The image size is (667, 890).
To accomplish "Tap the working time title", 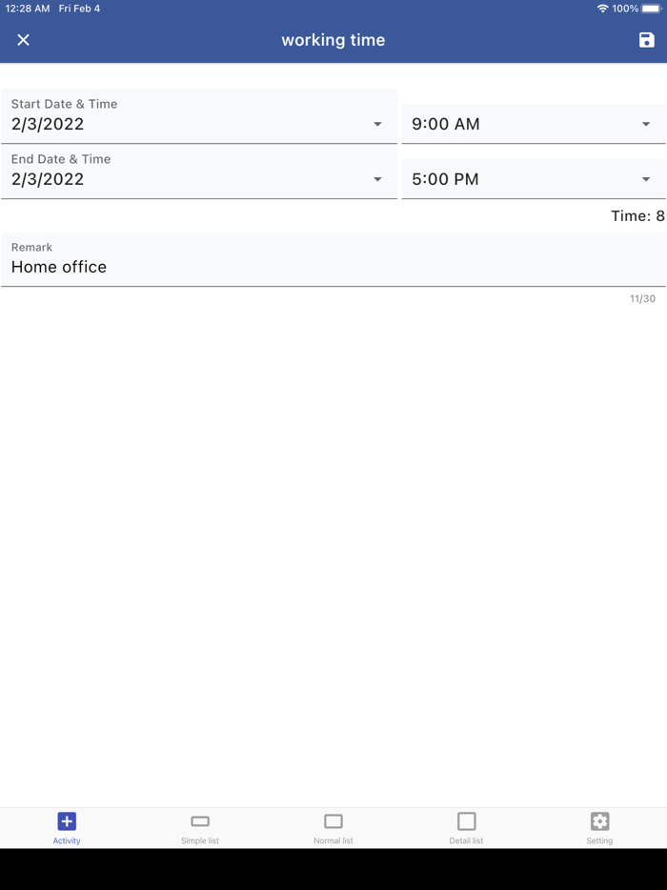I will [x=333, y=40].
